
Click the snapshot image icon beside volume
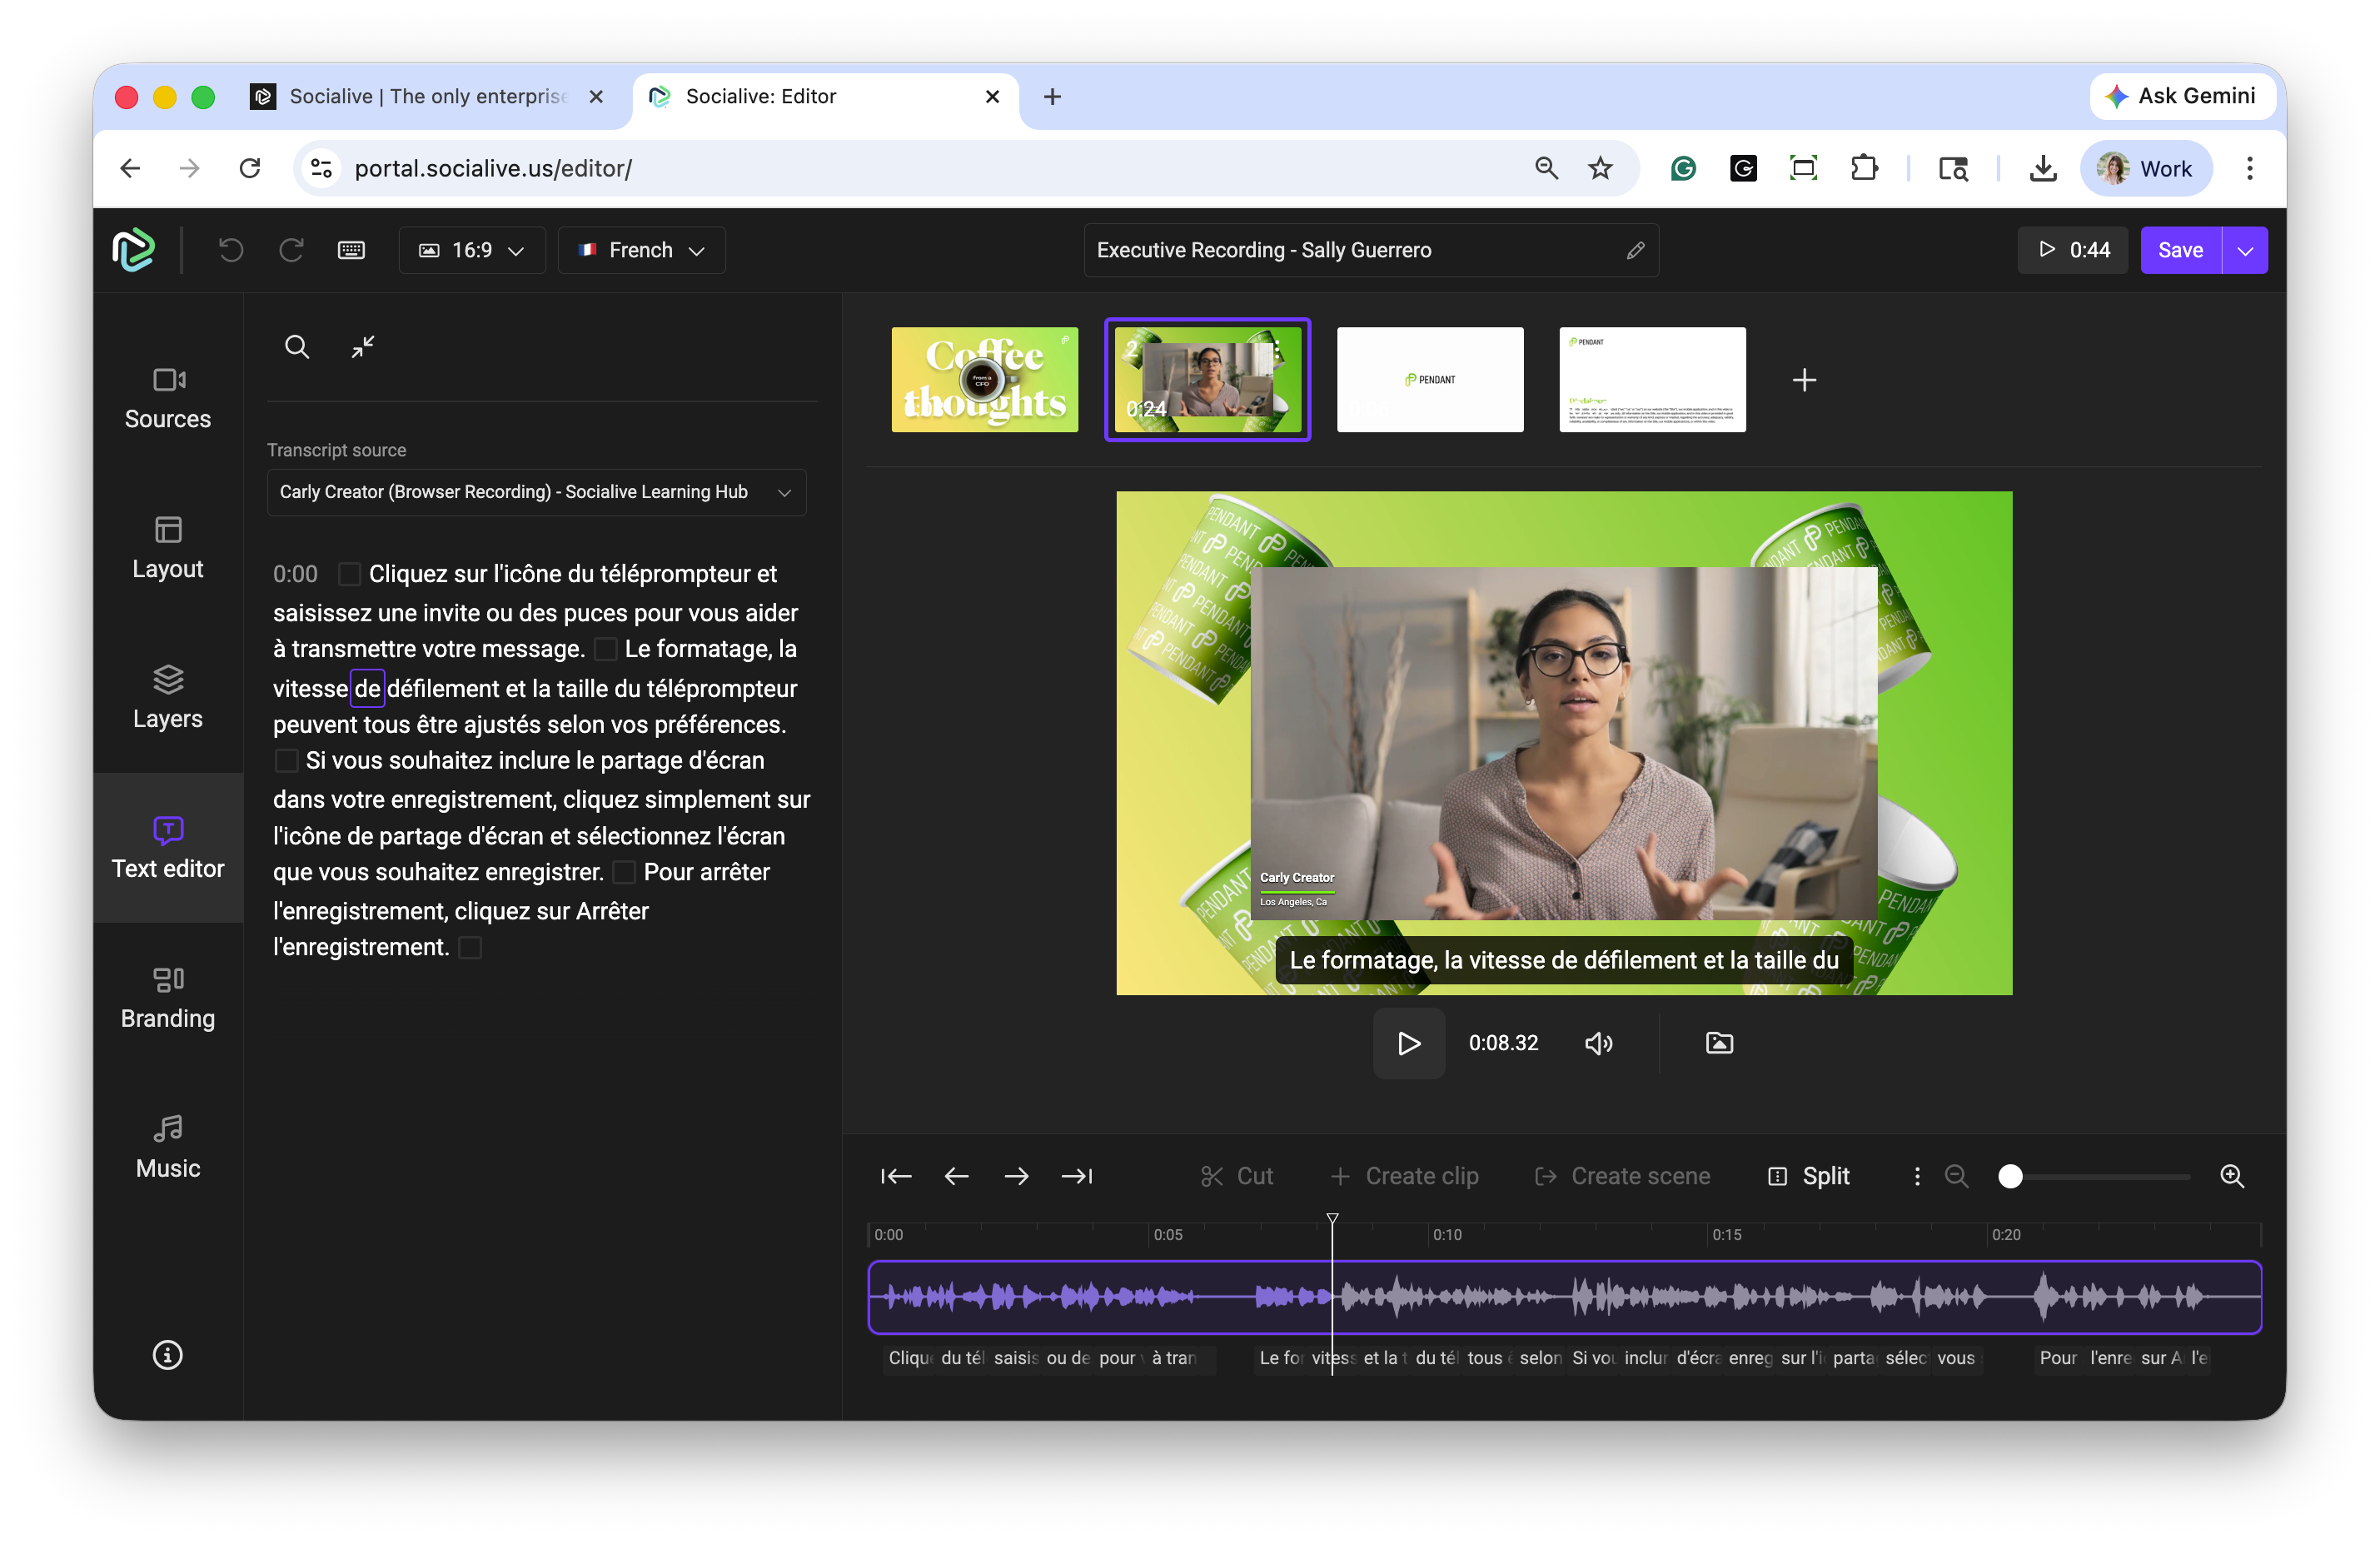pos(1719,1043)
